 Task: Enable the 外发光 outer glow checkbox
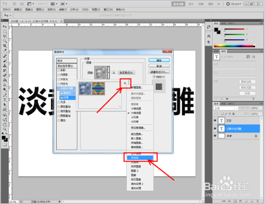tap(59, 80)
